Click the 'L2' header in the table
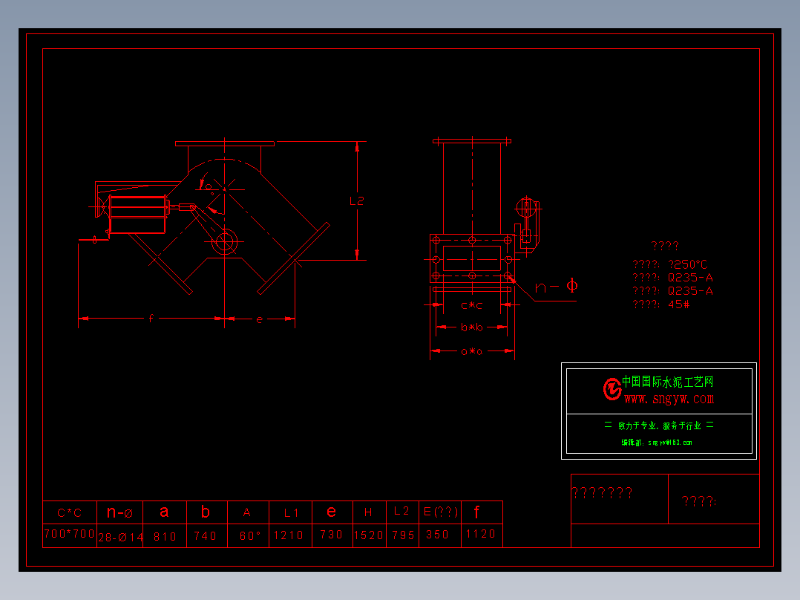The width and height of the screenshot is (800, 600). tap(401, 511)
